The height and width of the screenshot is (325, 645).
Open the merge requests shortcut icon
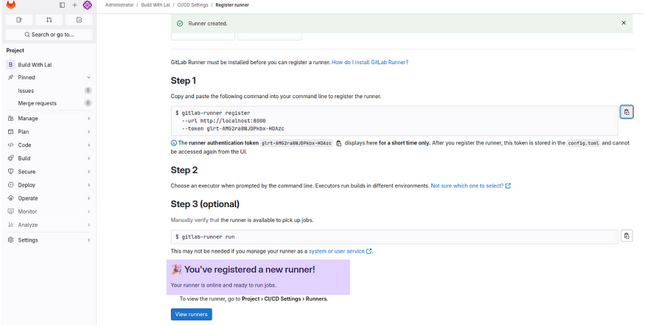pyautogui.click(x=49, y=20)
